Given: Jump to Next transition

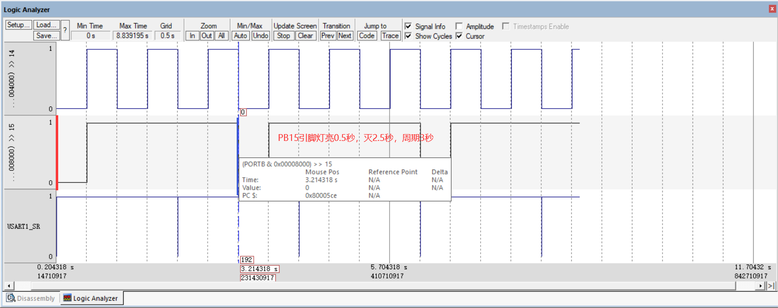Looking at the screenshot, I should 345,36.
